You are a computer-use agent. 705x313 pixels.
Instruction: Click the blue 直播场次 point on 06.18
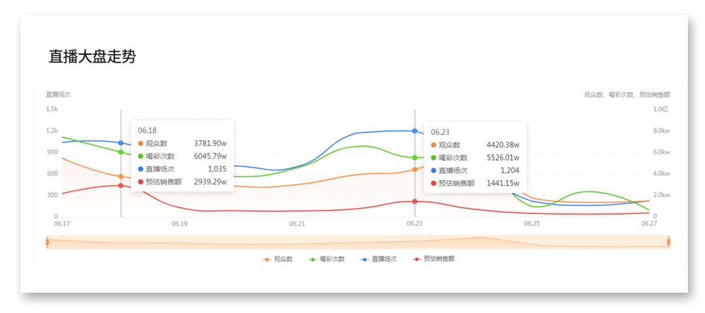tap(121, 143)
